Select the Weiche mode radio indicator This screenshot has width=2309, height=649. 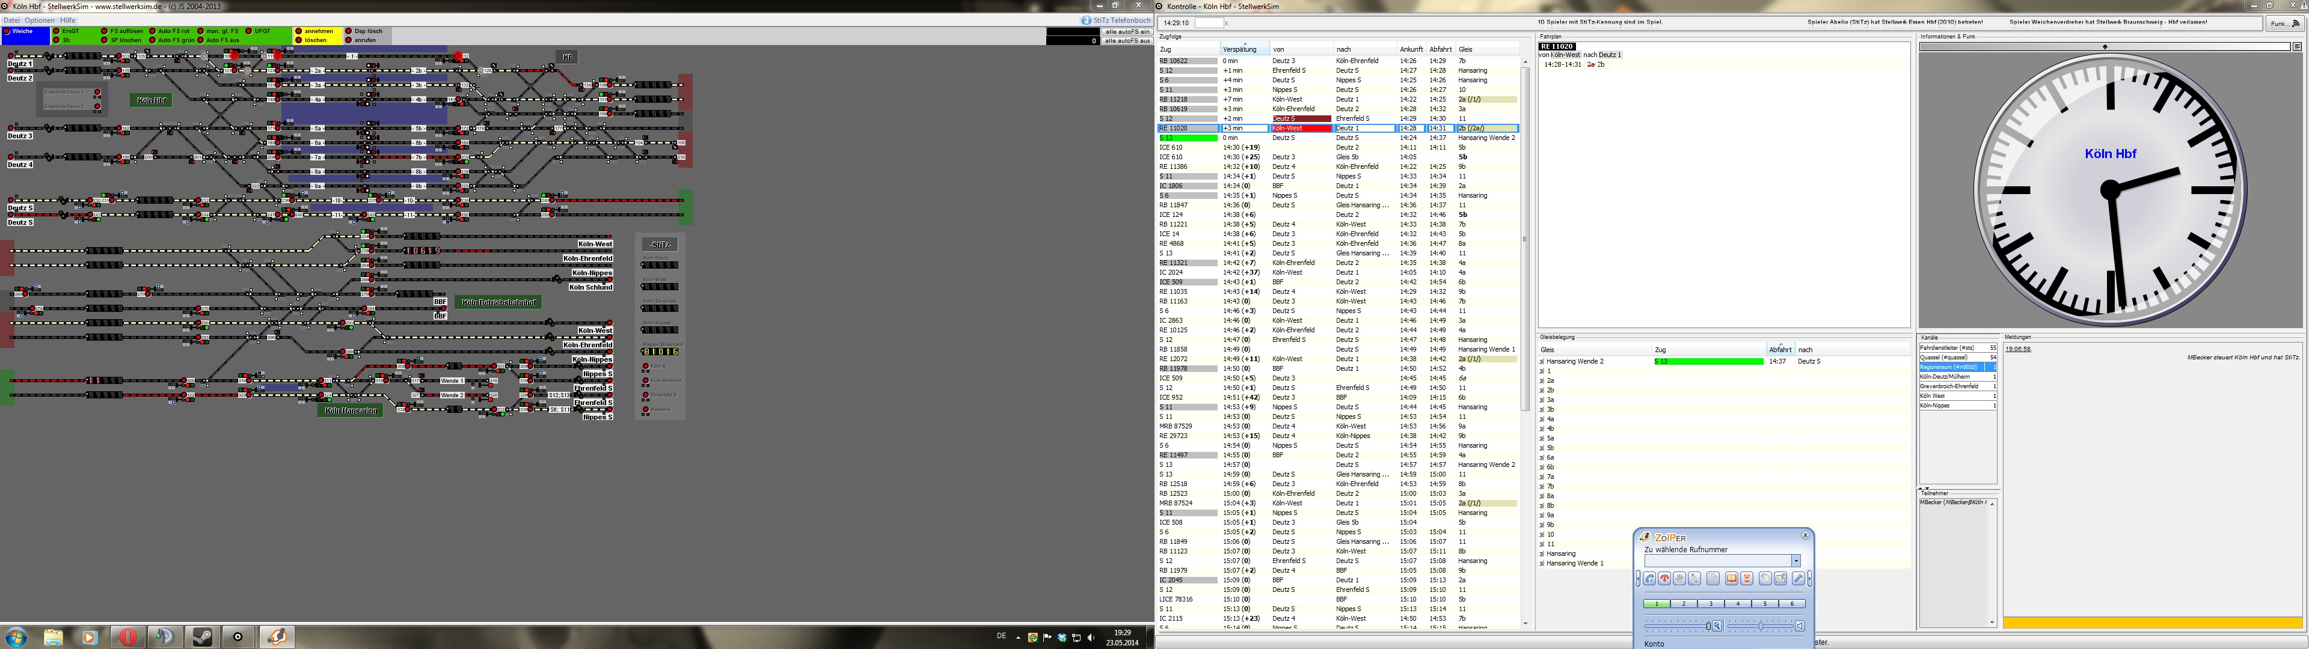[x=7, y=31]
